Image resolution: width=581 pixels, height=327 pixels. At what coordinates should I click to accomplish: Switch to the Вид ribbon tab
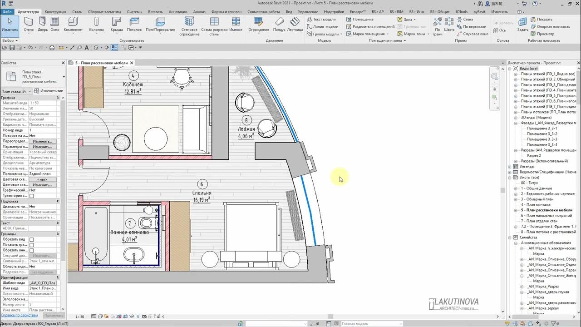click(x=289, y=12)
